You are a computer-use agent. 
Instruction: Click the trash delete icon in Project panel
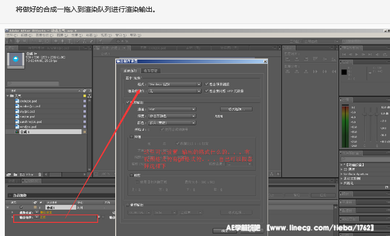coord(40,175)
